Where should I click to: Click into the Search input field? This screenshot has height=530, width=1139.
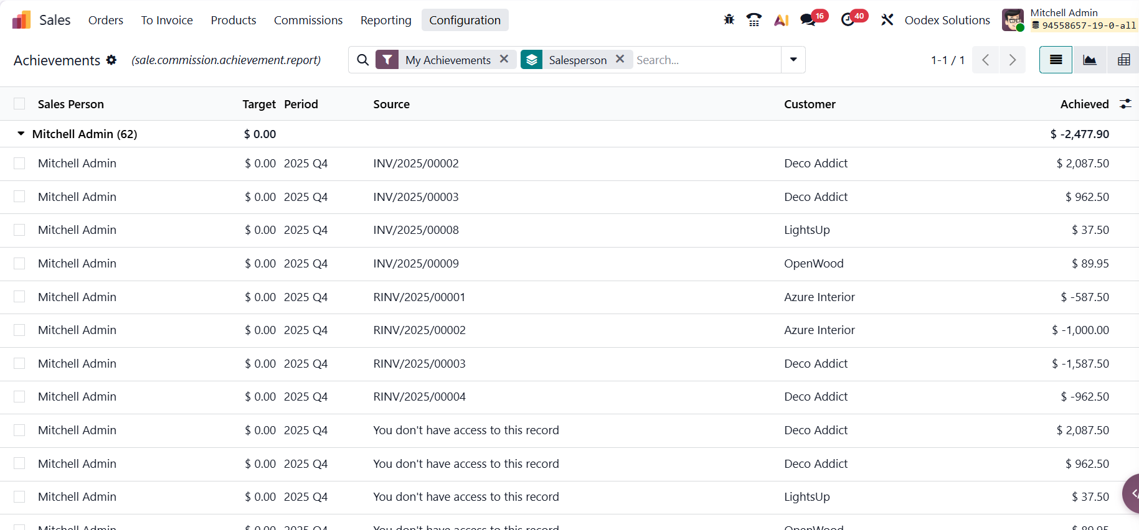click(x=706, y=60)
